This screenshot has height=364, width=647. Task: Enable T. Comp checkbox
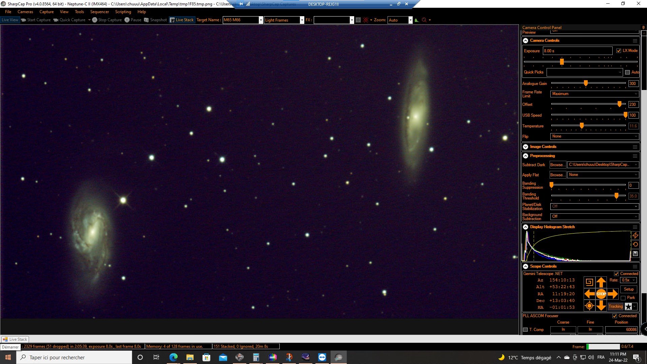[x=525, y=330]
